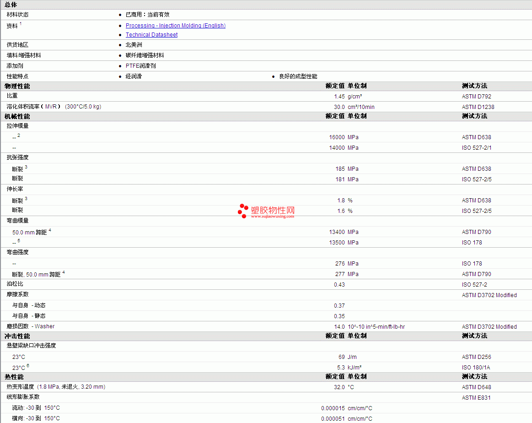
Task: Click the 冲击性能 section header
Action: 17,336
